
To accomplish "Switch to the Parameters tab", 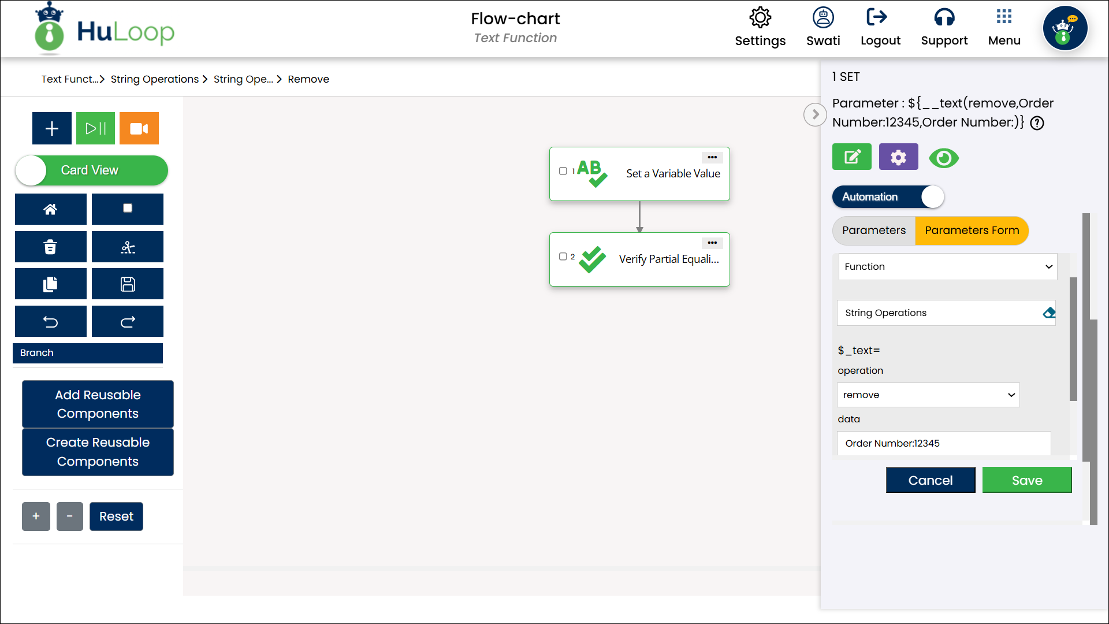I will [x=874, y=231].
